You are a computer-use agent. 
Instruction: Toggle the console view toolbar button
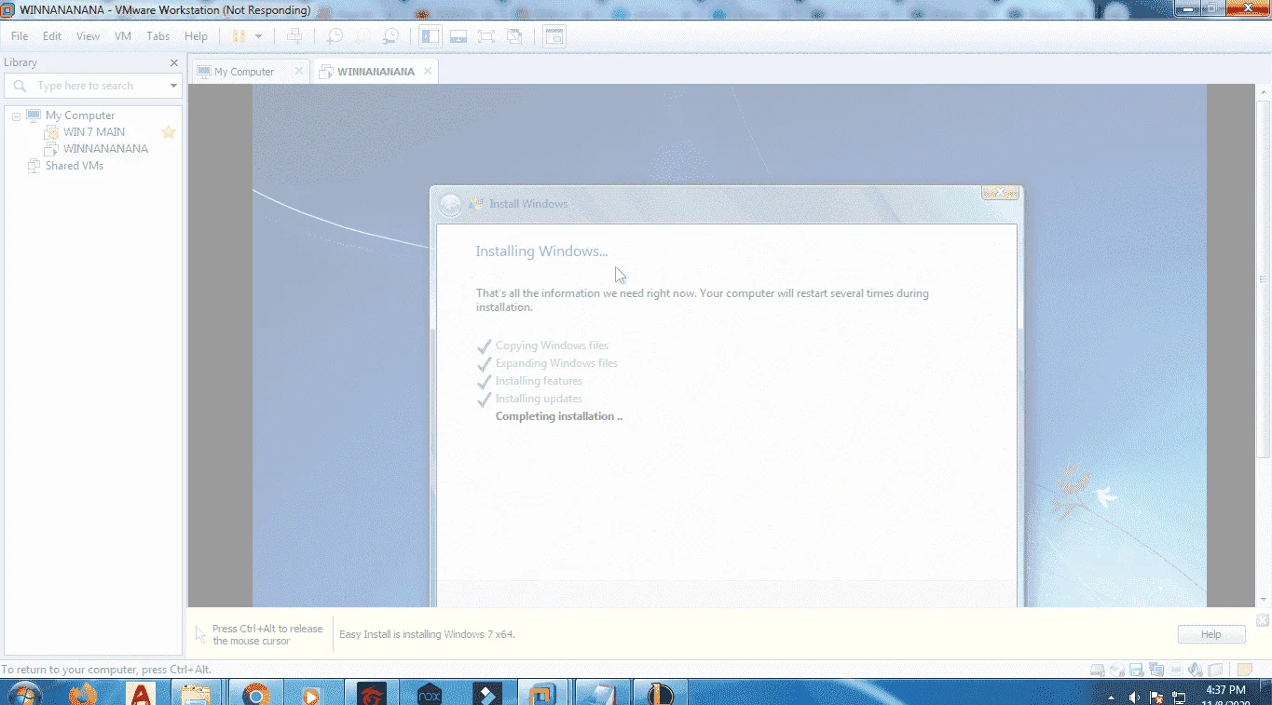pyautogui.click(x=554, y=36)
